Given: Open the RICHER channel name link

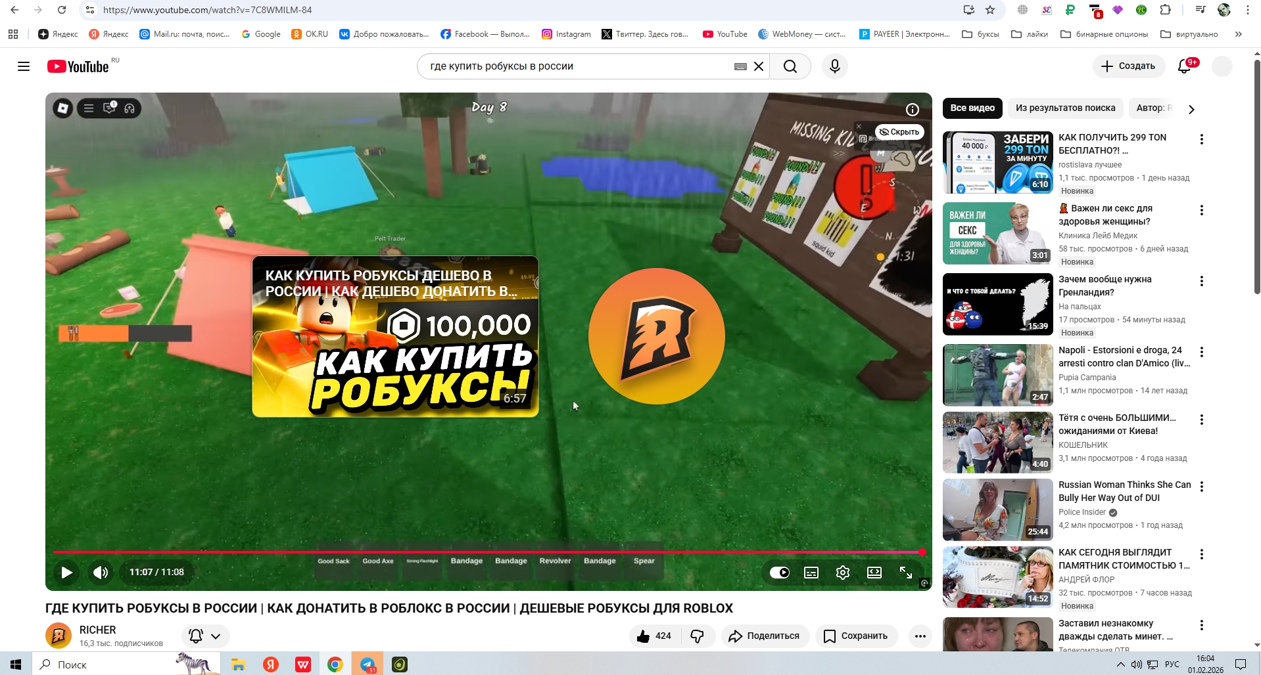Looking at the screenshot, I should pyautogui.click(x=98, y=630).
